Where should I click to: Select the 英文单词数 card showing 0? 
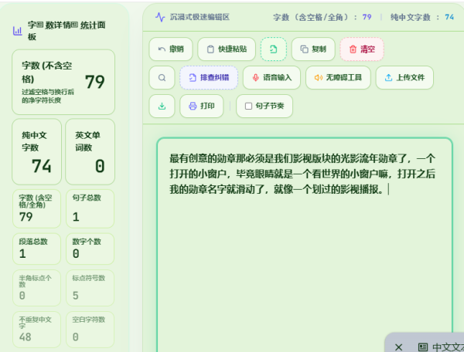click(x=90, y=152)
